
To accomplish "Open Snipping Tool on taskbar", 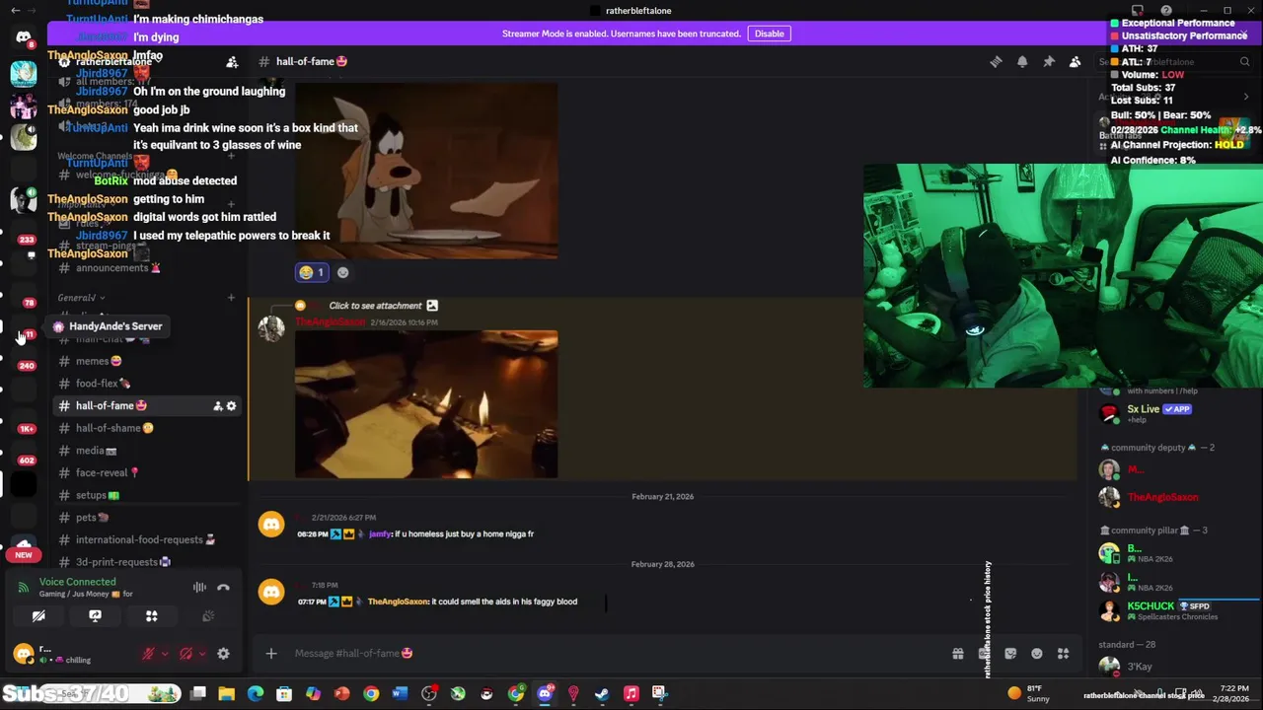I will click(x=660, y=693).
